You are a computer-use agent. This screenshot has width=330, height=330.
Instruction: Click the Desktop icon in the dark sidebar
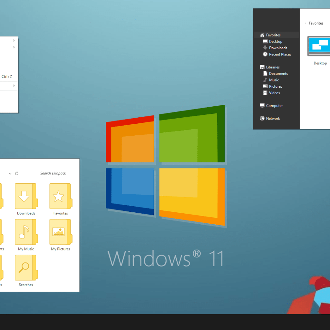265,42
